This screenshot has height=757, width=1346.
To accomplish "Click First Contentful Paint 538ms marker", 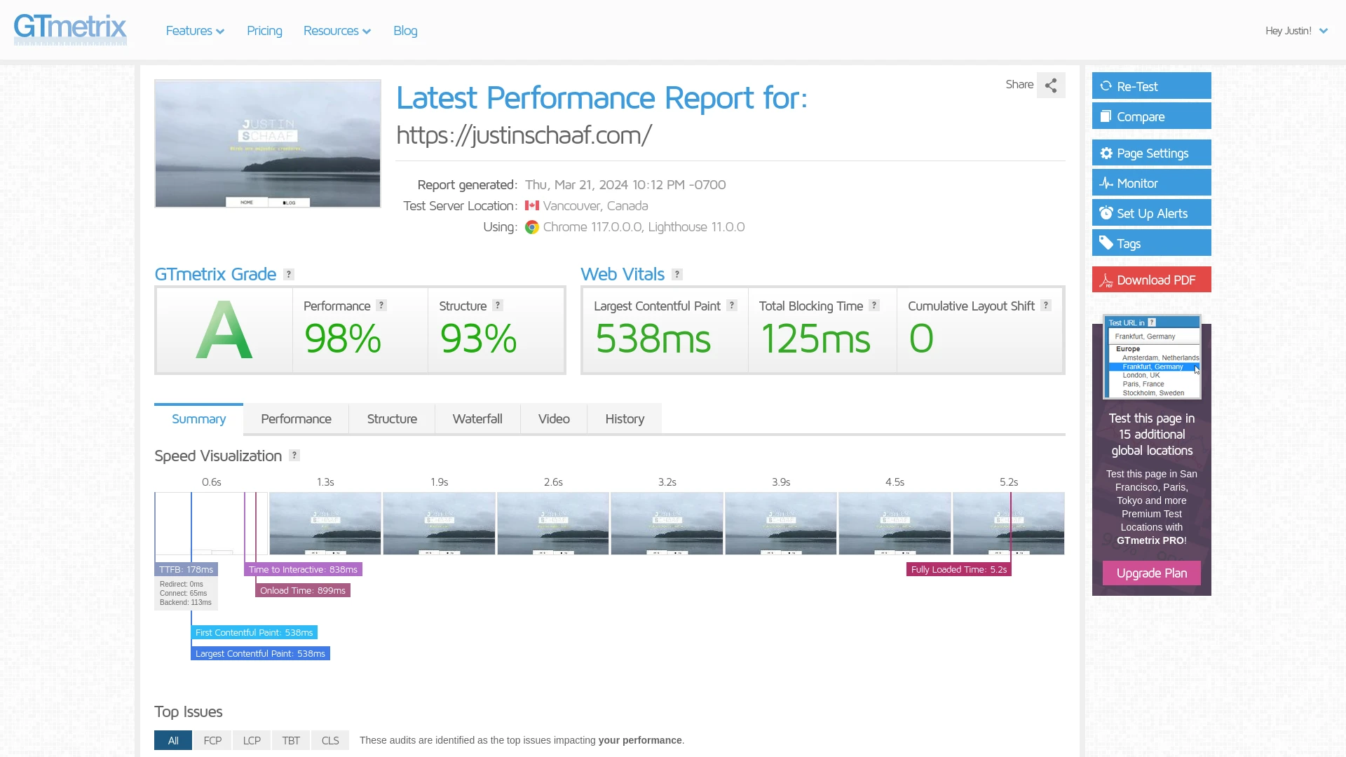I will point(254,632).
